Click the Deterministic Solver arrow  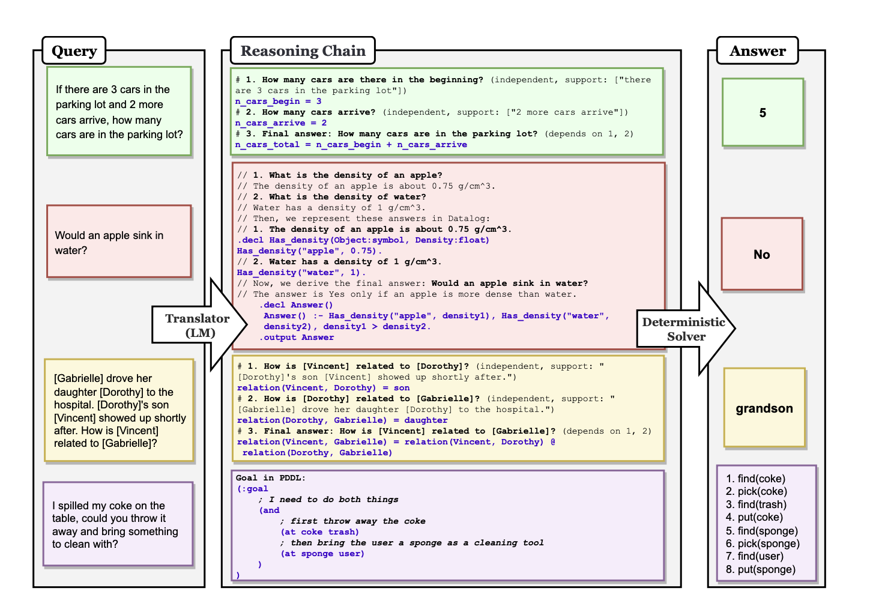tap(684, 329)
